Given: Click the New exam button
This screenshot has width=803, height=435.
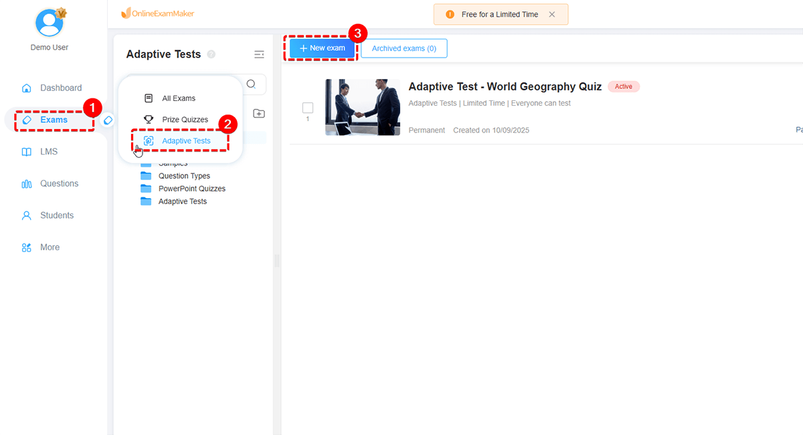Looking at the screenshot, I should (322, 48).
